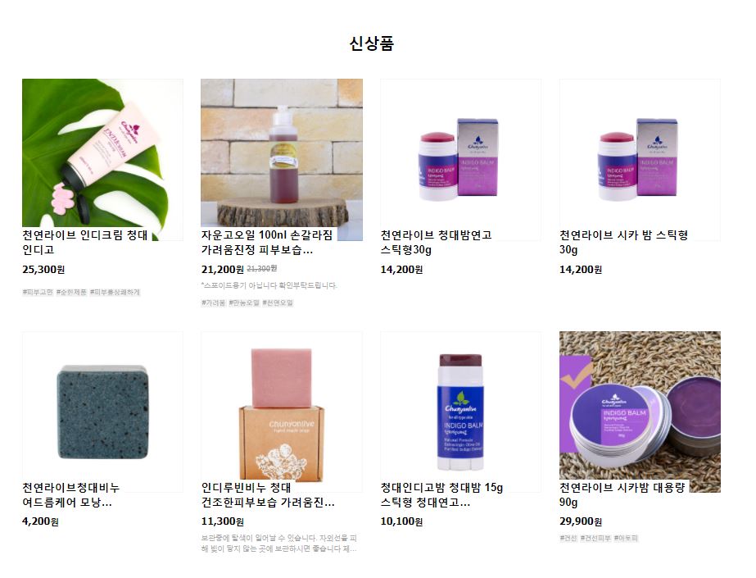The image size is (756, 578).
Task: Open the pink 인디루빈비누 soap image
Action: point(282,412)
